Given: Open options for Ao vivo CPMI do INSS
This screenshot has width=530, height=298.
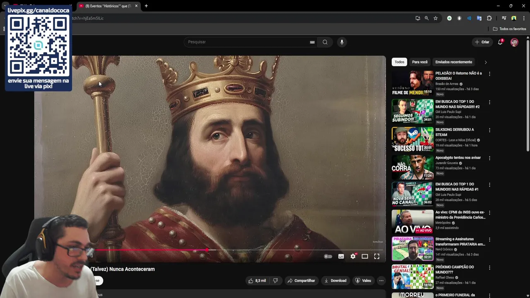Looking at the screenshot, I should coord(489,213).
